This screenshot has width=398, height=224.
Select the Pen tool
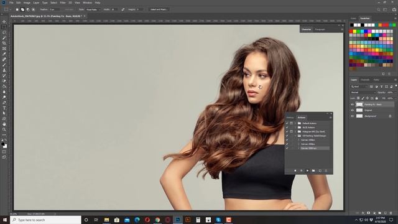coord(4,103)
